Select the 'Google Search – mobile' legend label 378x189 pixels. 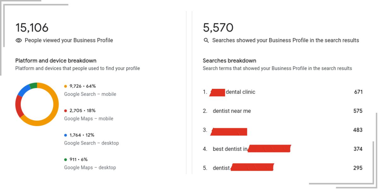click(90, 94)
